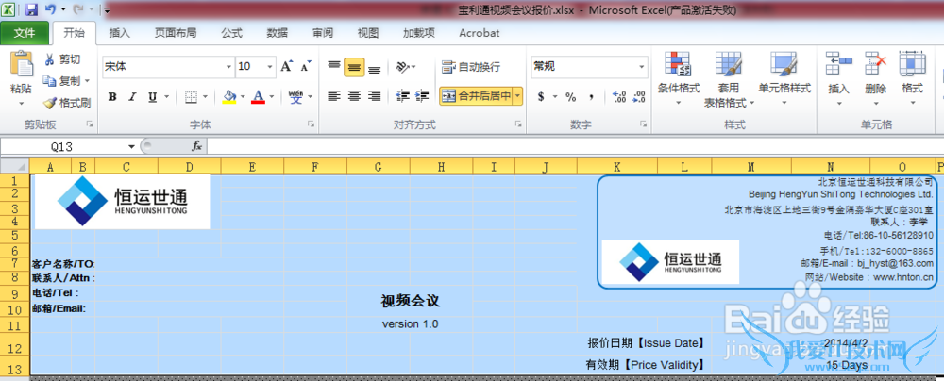Toggle Wrap Text (自动换行)
Image resolution: width=944 pixels, height=381 pixels.
pos(470,67)
